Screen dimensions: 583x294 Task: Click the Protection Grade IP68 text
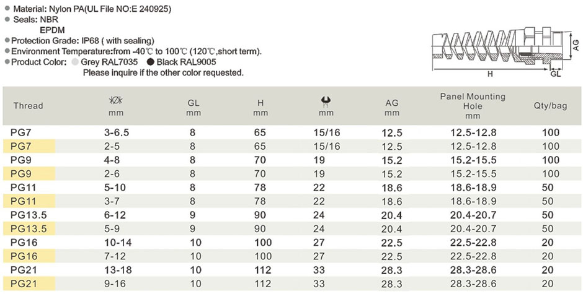tap(82, 41)
